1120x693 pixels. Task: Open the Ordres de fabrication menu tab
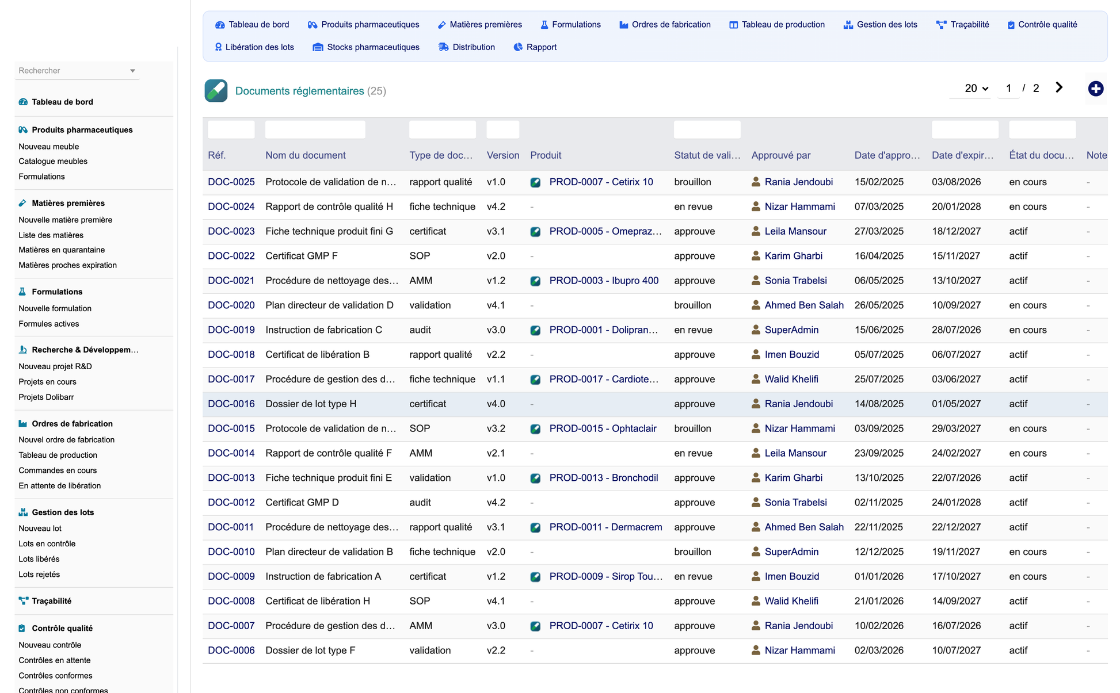click(x=665, y=25)
